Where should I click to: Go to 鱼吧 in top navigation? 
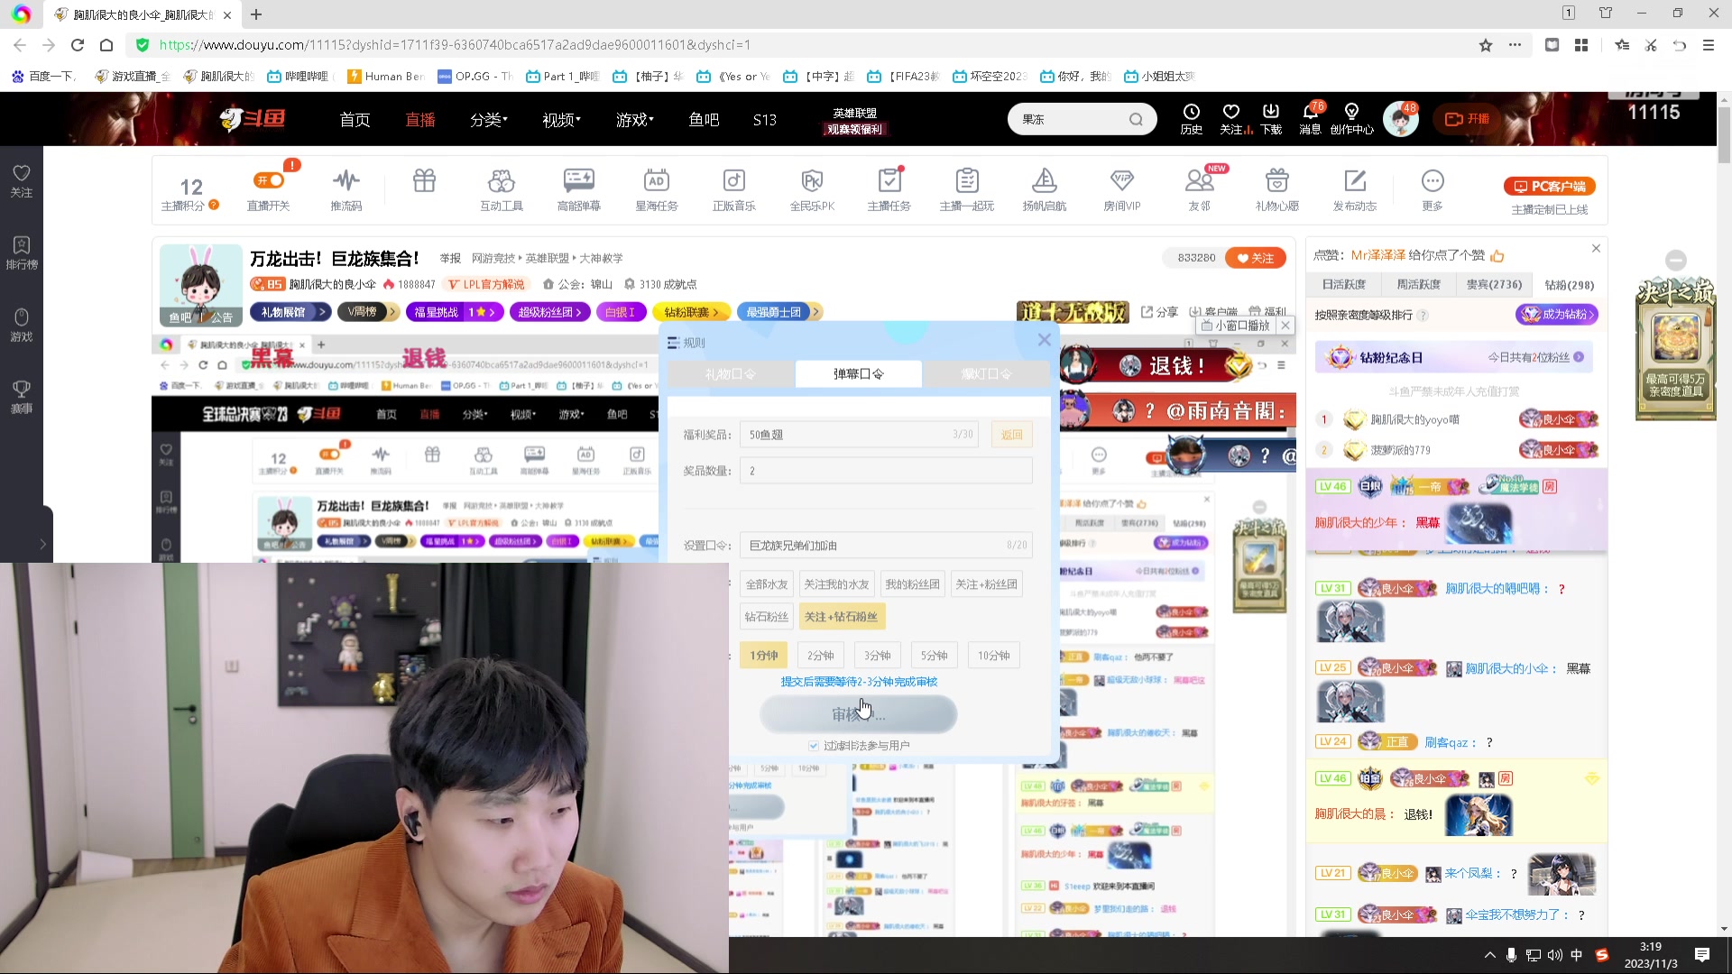[x=704, y=119]
